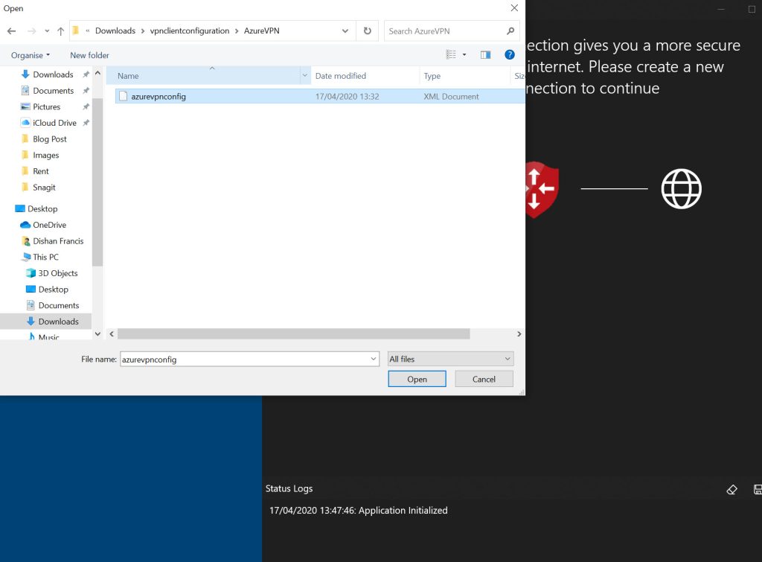Show the preview pane icon

coord(485,54)
